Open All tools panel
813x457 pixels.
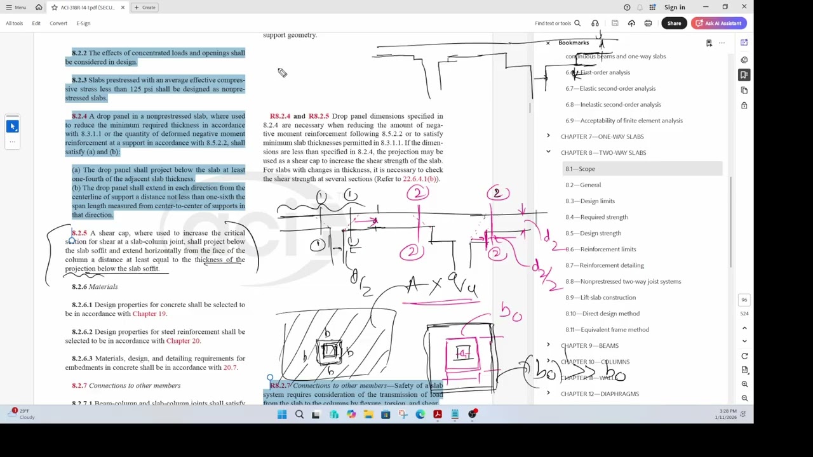point(14,23)
